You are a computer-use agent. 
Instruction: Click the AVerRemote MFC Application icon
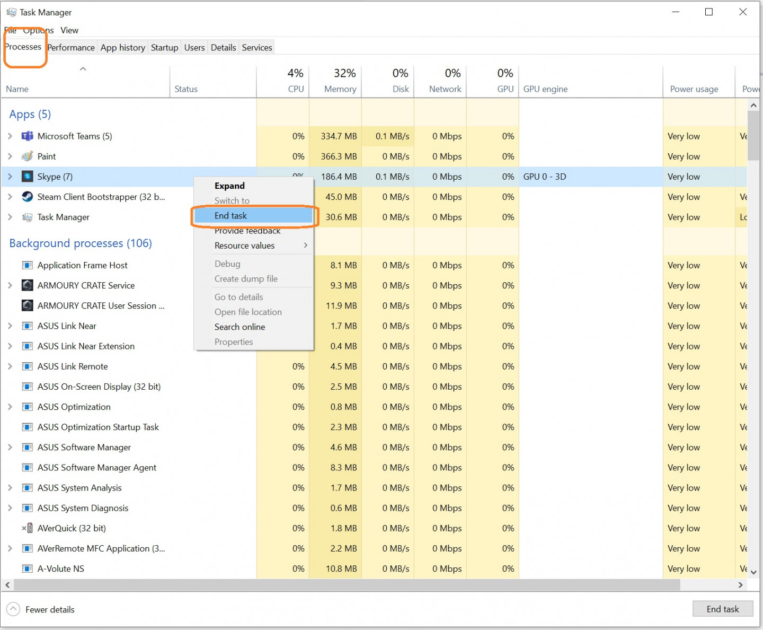coord(27,548)
